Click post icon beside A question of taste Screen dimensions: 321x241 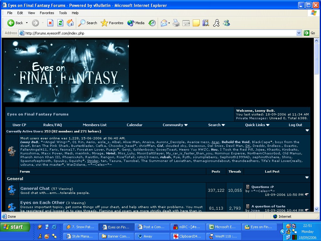point(248,206)
